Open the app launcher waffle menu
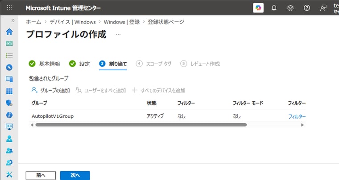 pos(9,8)
